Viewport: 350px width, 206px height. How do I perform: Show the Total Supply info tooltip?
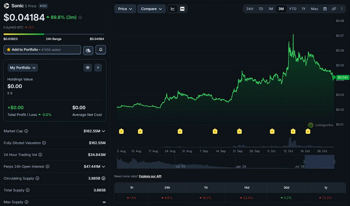pyautogui.click(x=28, y=190)
